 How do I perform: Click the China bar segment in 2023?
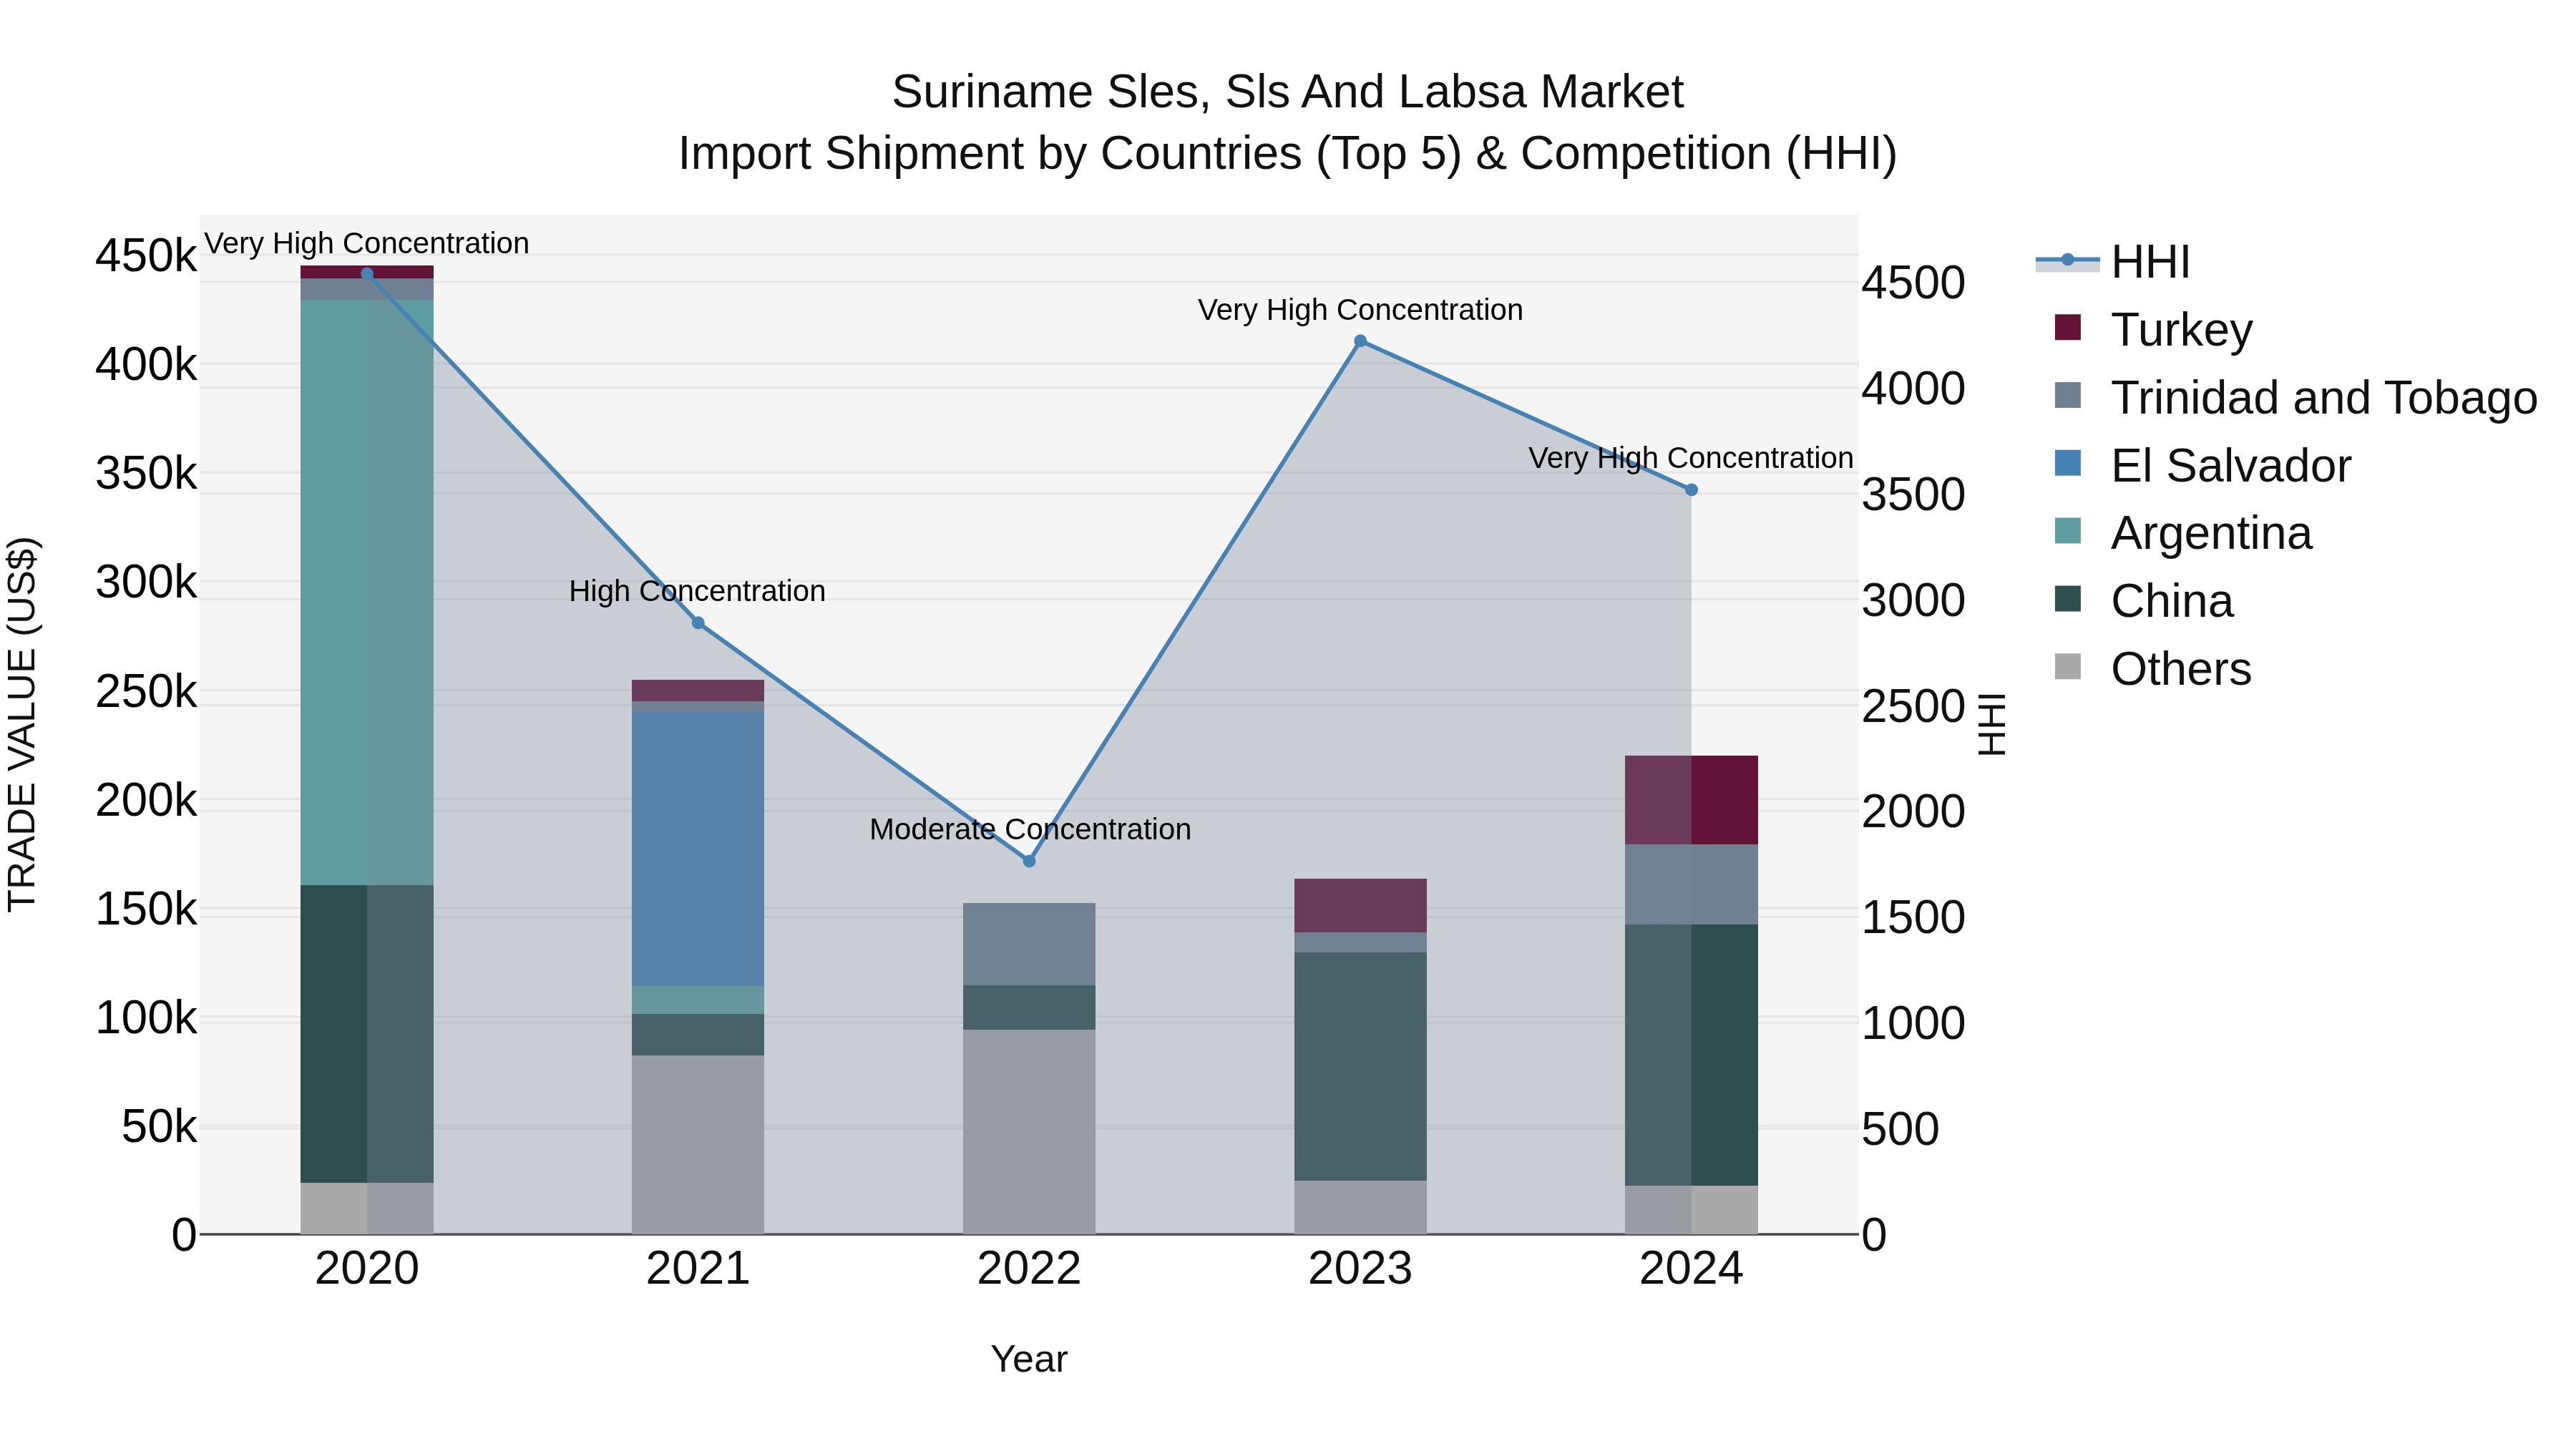[x=1360, y=1066]
